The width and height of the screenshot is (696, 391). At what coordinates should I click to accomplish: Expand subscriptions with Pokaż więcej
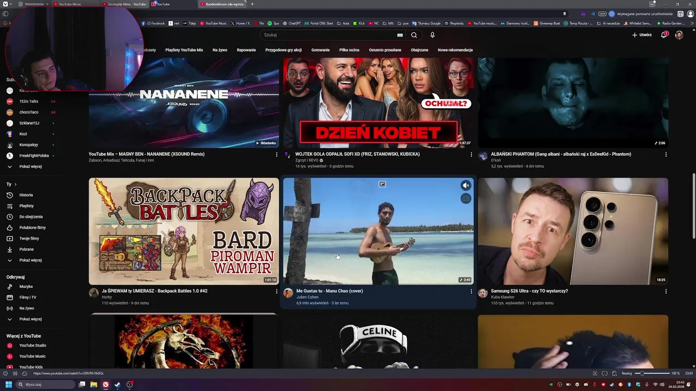tap(30, 167)
